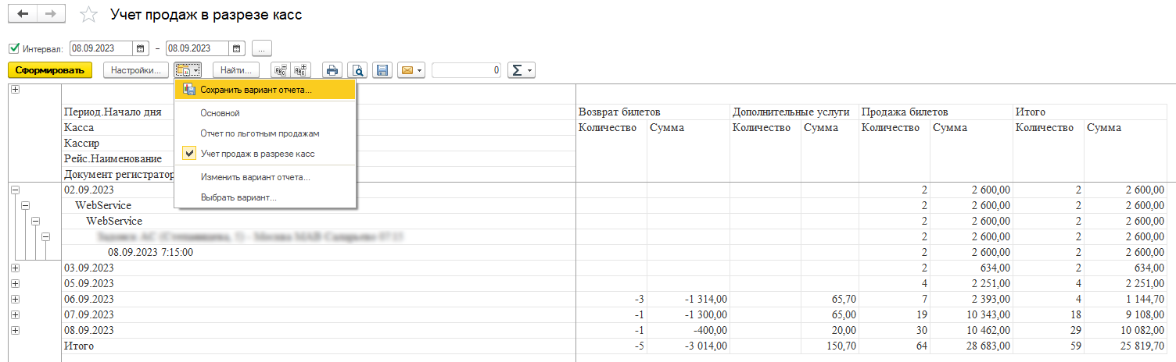Screen dimensions: 1176x362
Task: Open Настройки button
Action: coord(136,70)
